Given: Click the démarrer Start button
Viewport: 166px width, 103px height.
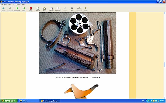Looking at the screenshot, I should (9, 101).
